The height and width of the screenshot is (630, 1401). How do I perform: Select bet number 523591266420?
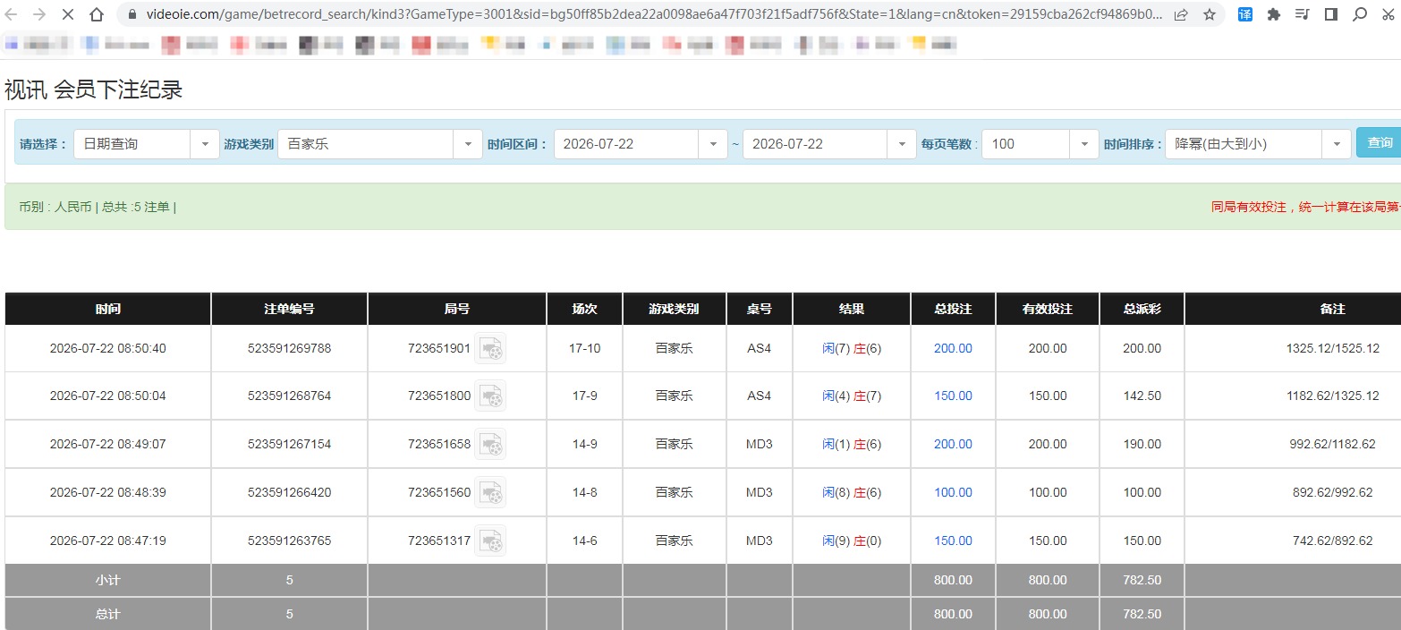click(x=289, y=492)
